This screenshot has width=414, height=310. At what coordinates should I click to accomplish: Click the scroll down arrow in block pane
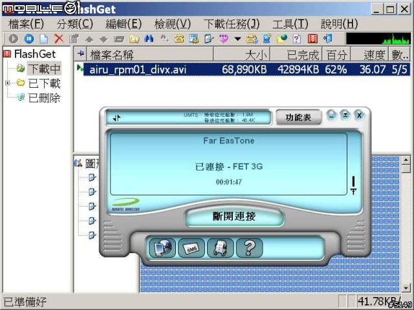(406, 288)
